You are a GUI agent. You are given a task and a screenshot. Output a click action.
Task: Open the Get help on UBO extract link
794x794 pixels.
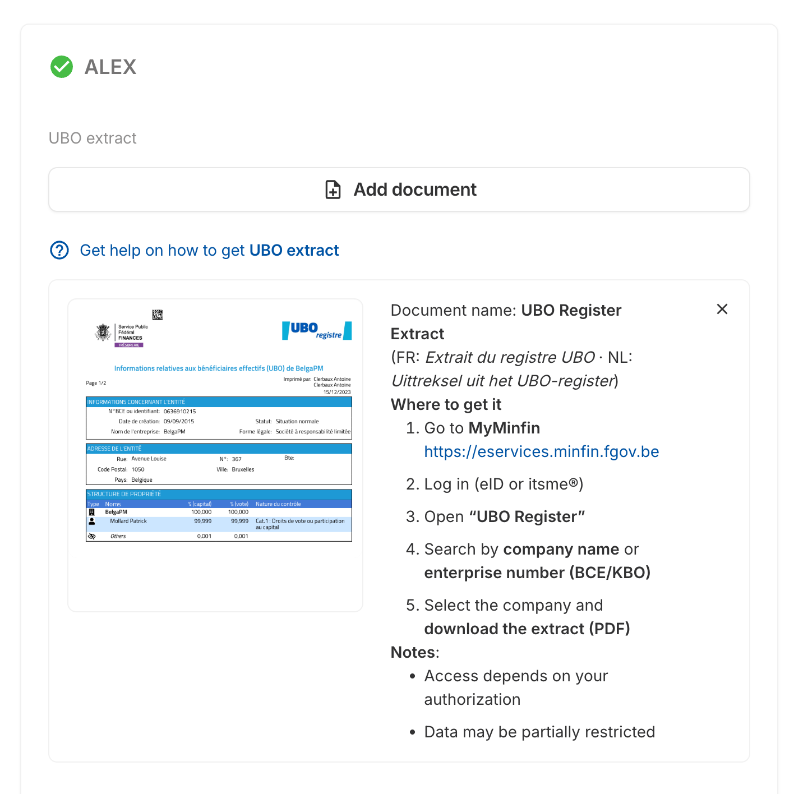(x=209, y=250)
